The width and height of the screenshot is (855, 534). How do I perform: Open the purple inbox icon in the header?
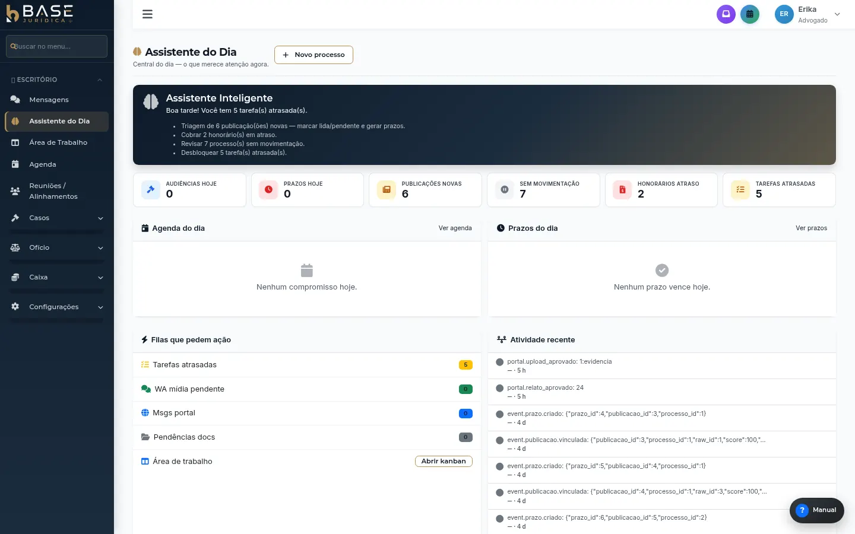(x=726, y=14)
